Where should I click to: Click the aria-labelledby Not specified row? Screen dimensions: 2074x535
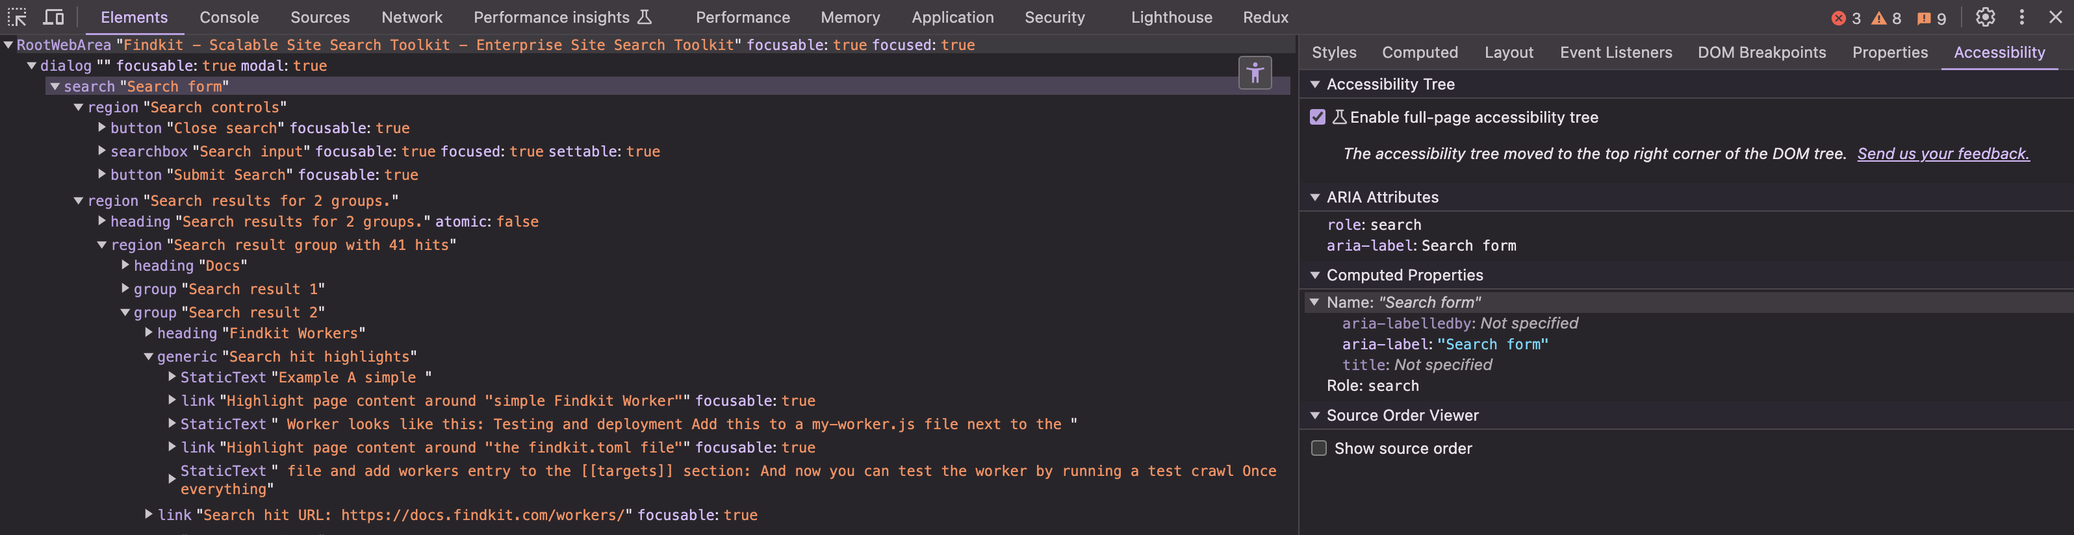click(x=1460, y=323)
